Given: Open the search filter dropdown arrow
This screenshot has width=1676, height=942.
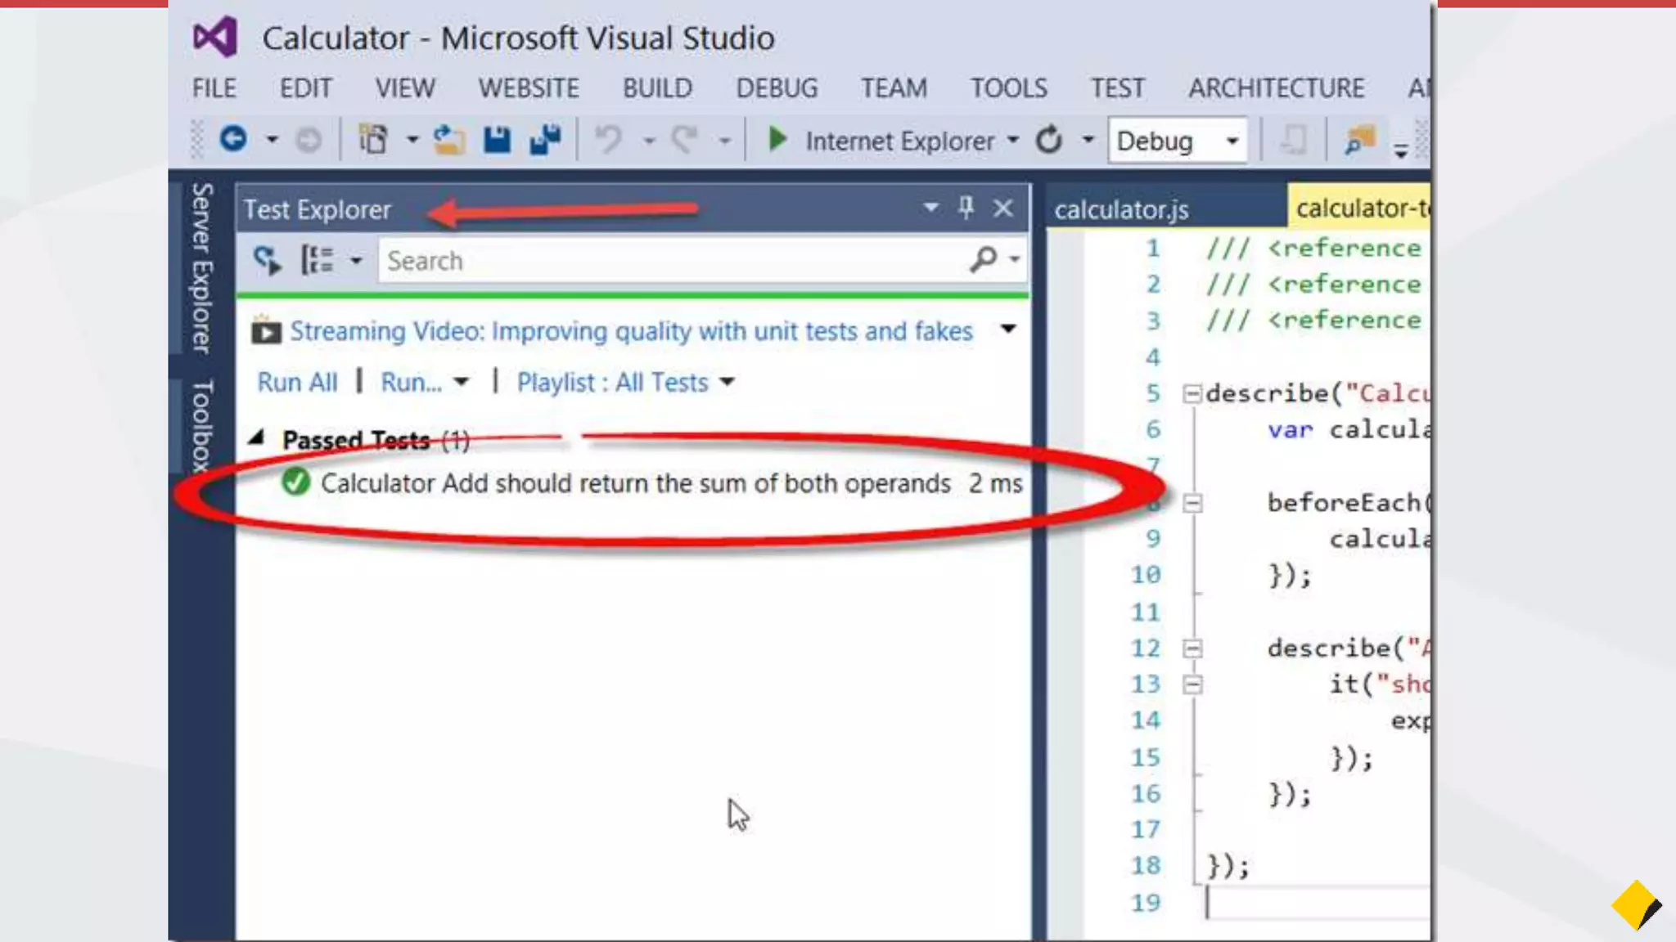Looking at the screenshot, I should point(1014,259).
